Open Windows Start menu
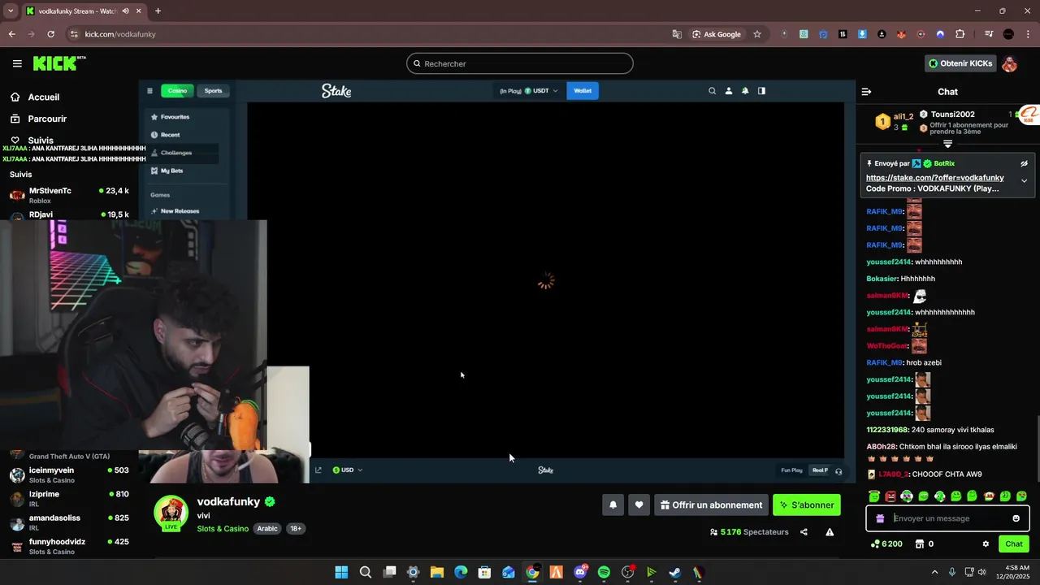 (341, 572)
